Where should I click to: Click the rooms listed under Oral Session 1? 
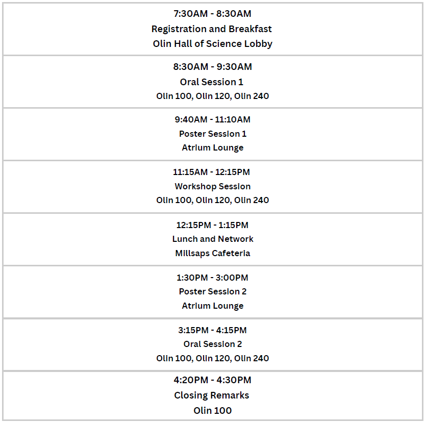(x=212, y=96)
